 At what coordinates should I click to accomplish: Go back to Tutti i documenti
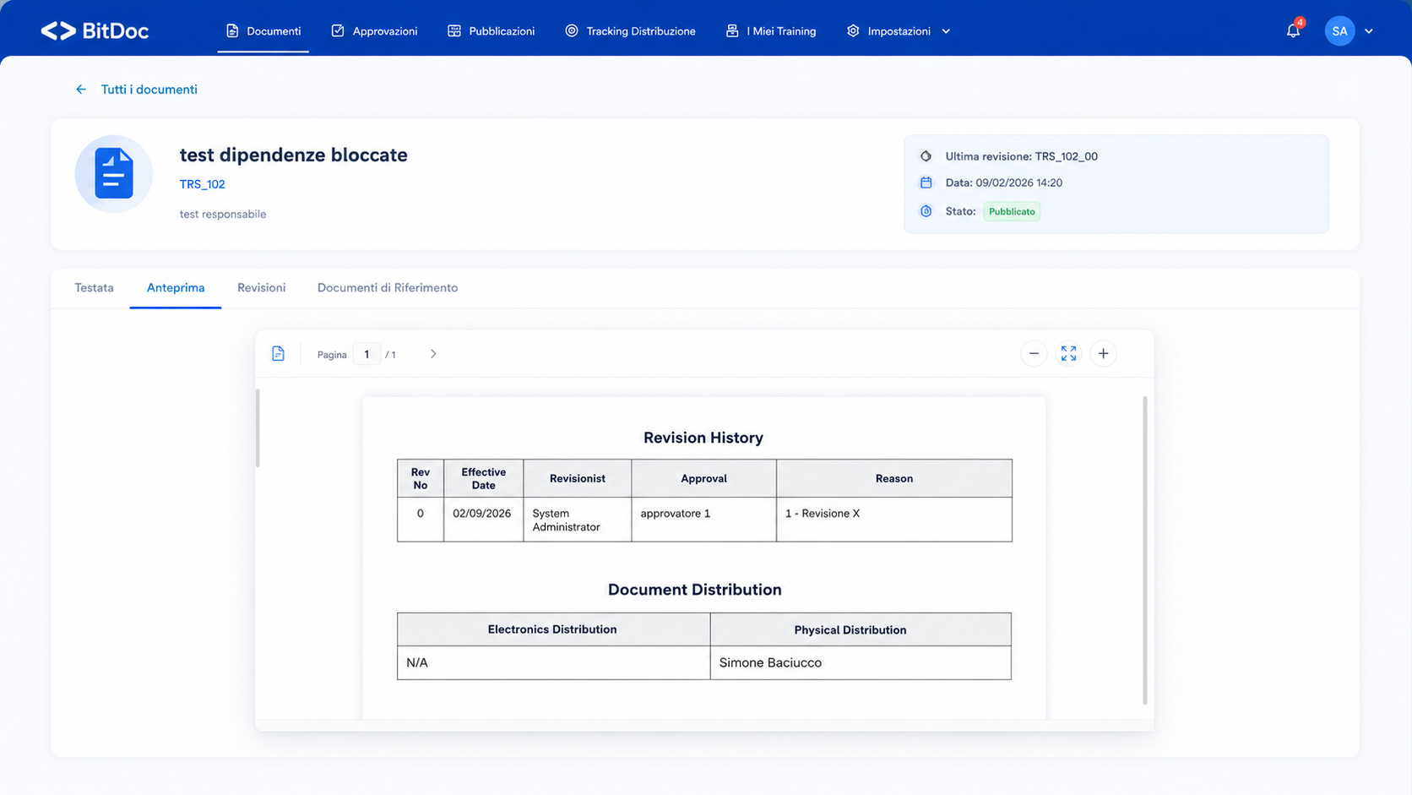149,90
